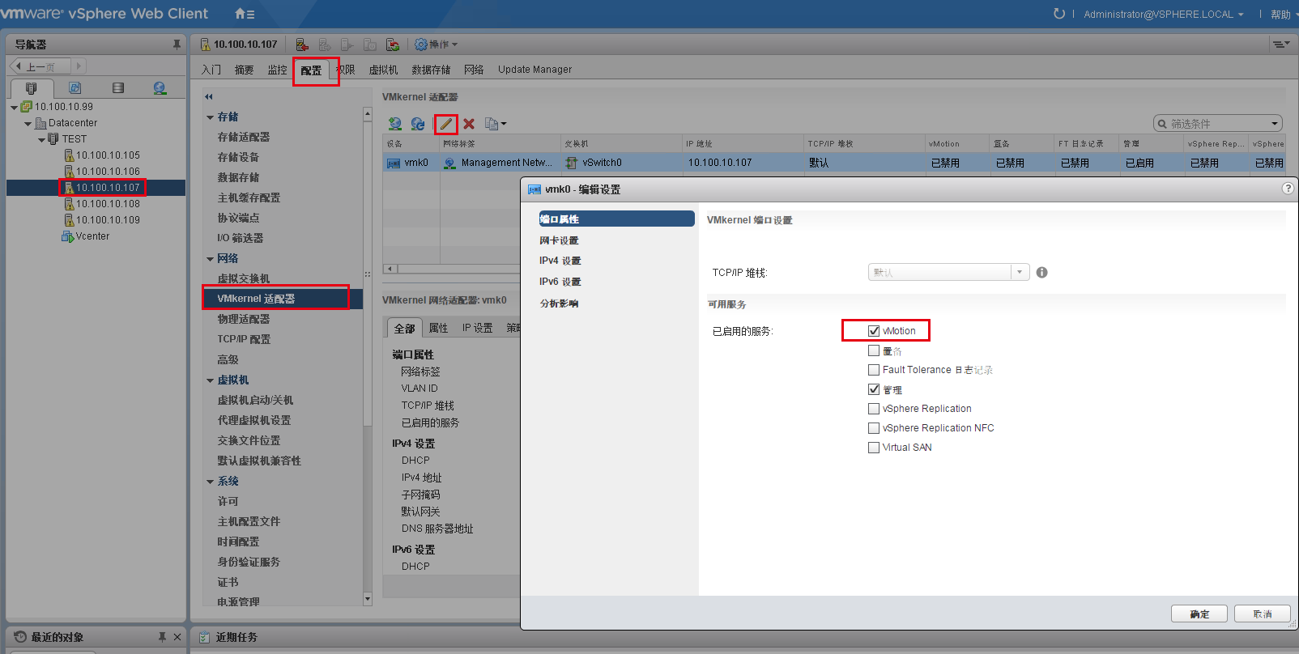This screenshot has height=654, width=1299.
Task: Click the TCP/IP stack info icon
Action: [x=1042, y=273]
